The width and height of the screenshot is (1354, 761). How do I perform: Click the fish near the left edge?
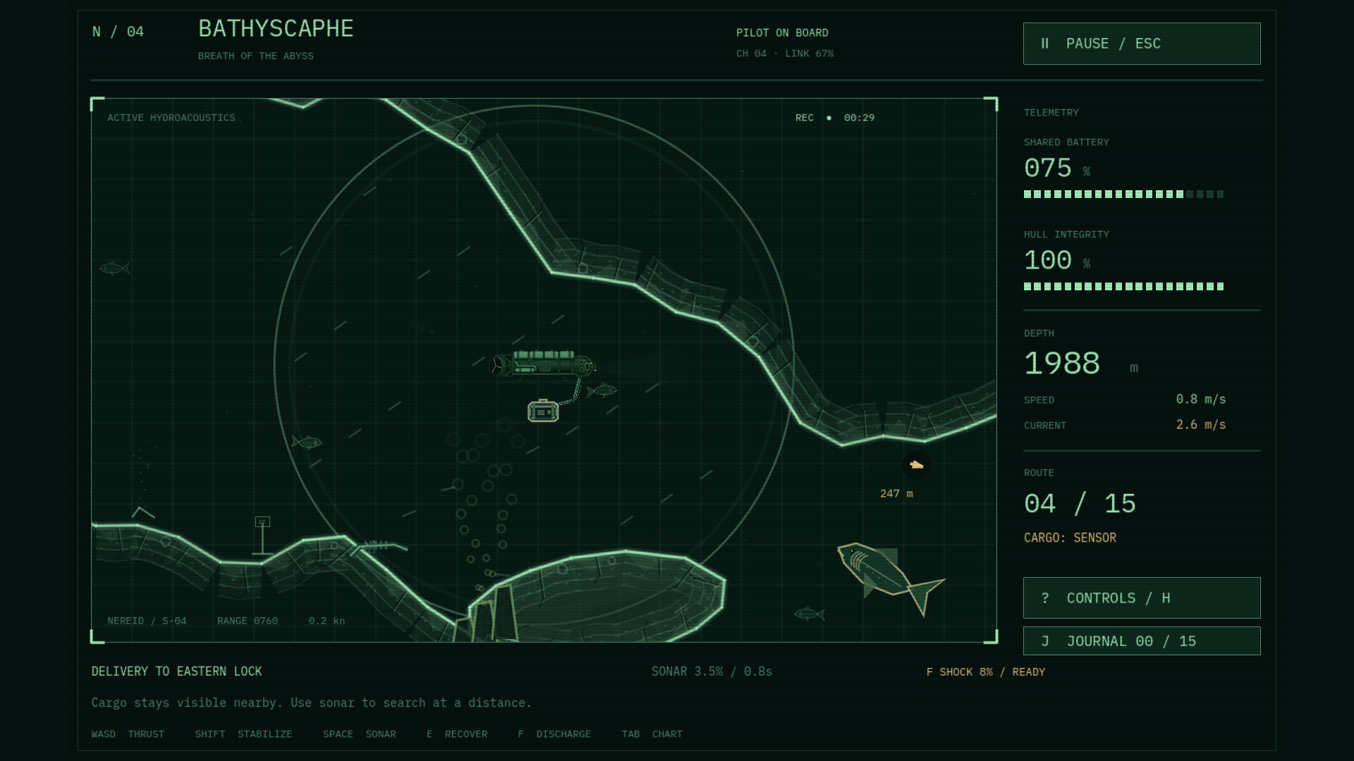point(114,268)
